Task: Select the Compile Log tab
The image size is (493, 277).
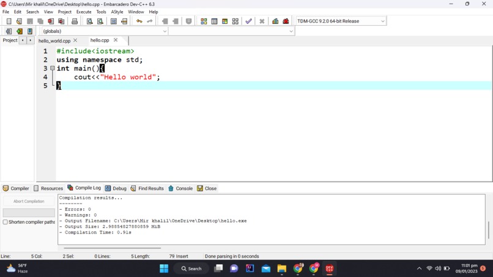Action: (84, 188)
